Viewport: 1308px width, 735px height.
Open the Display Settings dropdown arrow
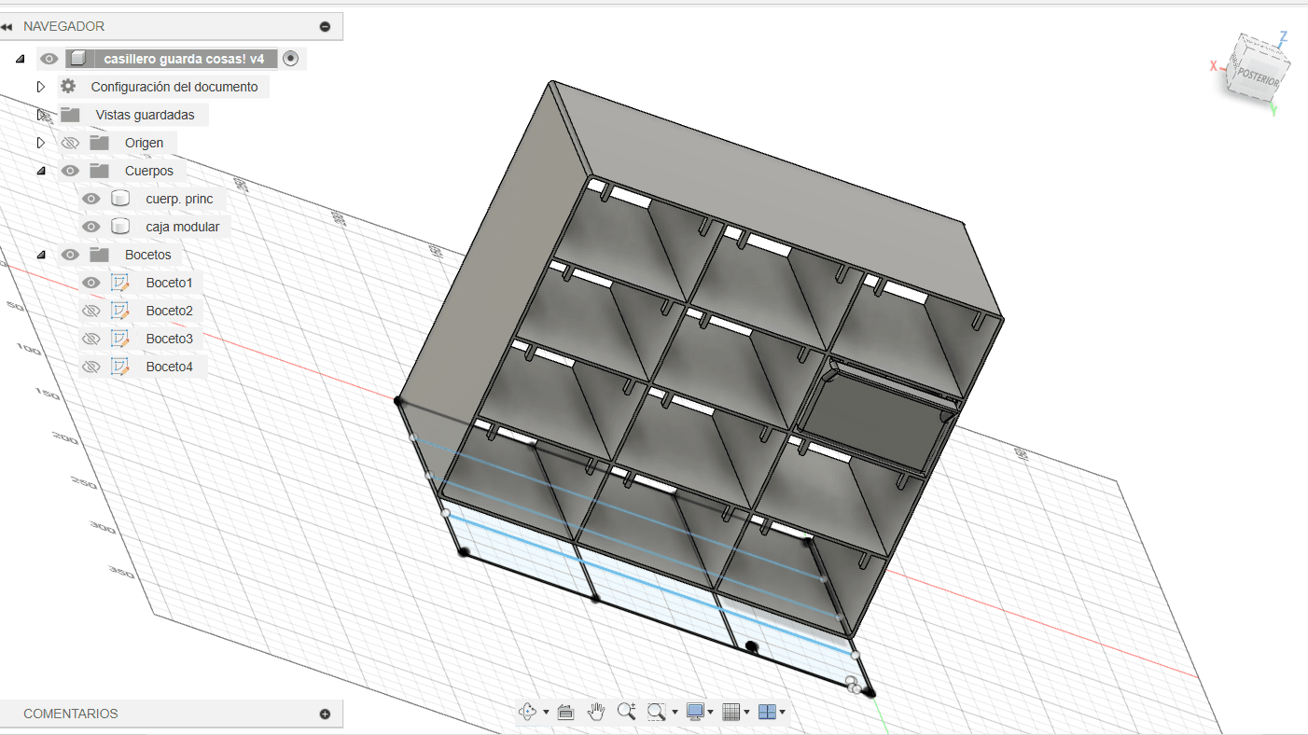pyautogui.click(x=711, y=713)
